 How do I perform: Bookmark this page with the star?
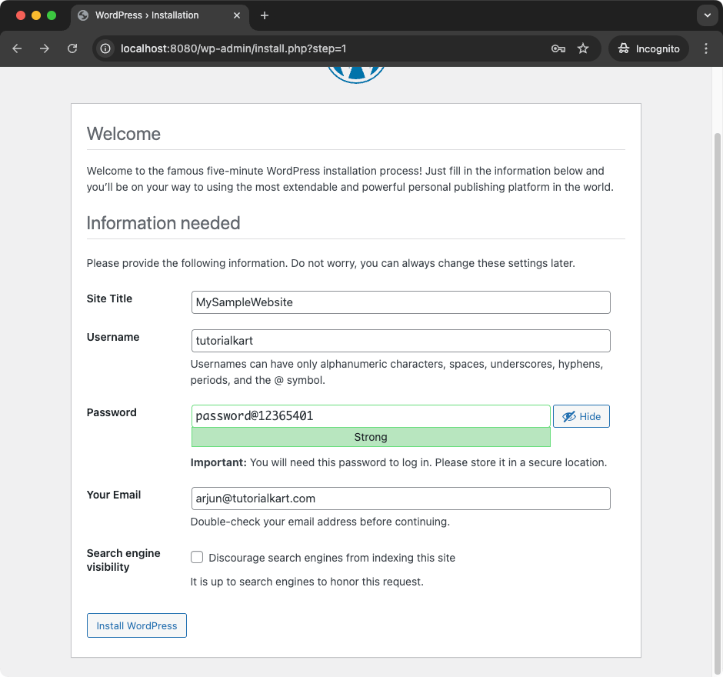click(583, 48)
